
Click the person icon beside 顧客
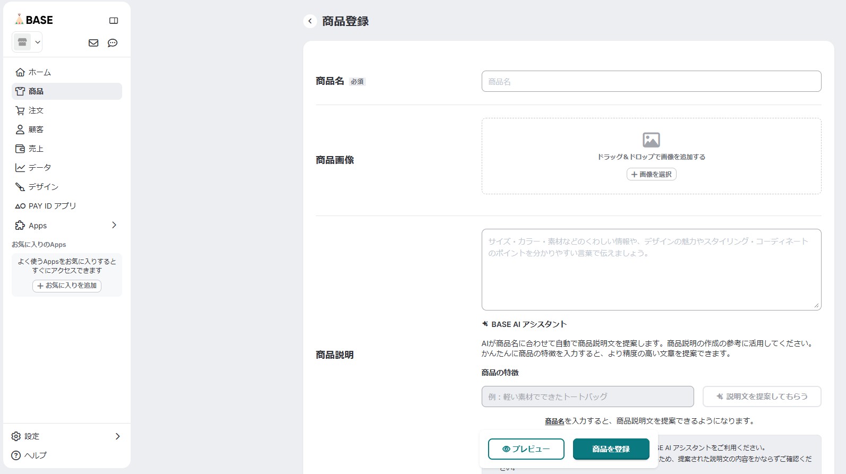click(x=20, y=130)
